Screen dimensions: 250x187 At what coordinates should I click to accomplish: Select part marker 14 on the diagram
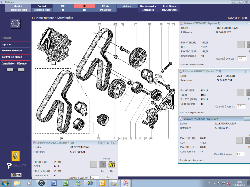[x=161, y=25]
